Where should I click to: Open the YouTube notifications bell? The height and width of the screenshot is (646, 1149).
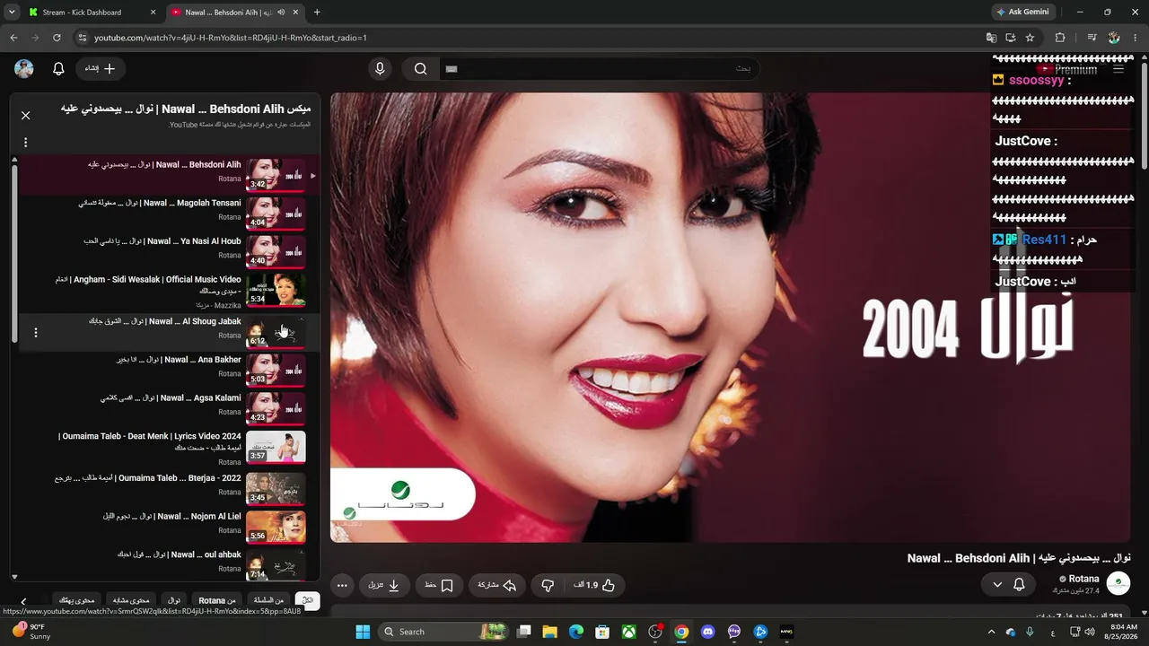pos(58,69)
